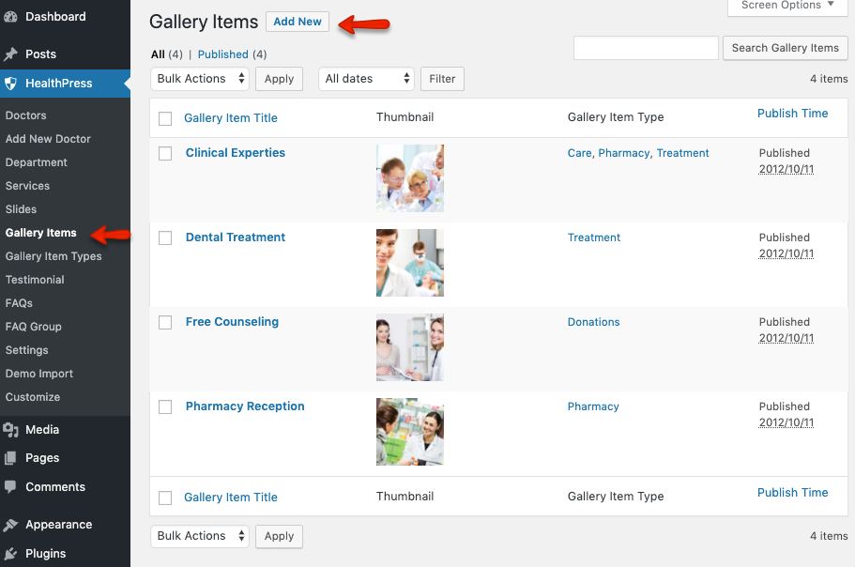The height and width of the screenshot is (567, 855).
Task: Click the Dashboard gauge icon
Action: click(10, 17)
